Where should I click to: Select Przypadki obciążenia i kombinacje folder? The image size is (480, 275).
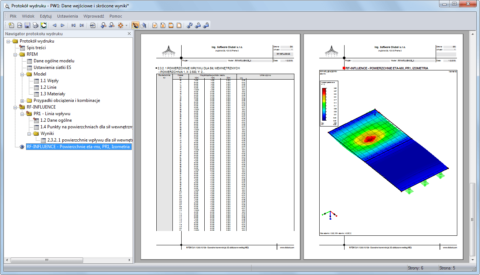click(x=67, y=100)
